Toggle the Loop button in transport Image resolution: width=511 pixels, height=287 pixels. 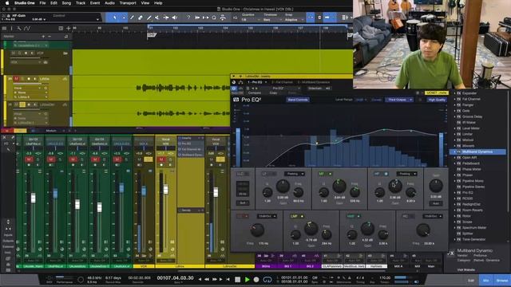coord(267,279)
